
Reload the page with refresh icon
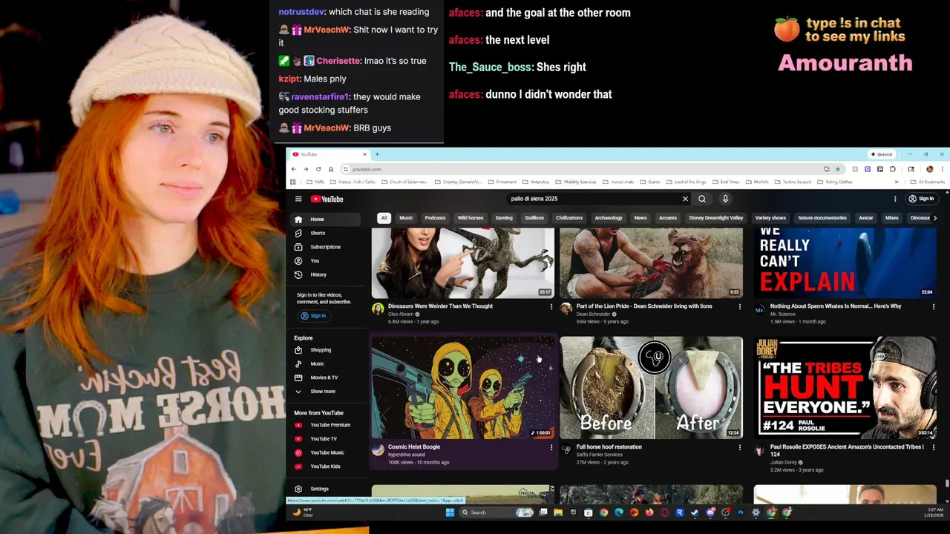(x=318, y=169)
